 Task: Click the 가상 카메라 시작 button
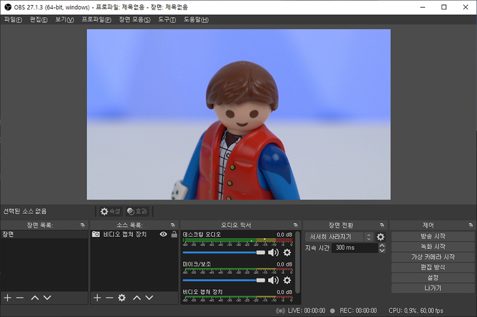(433, 257)
